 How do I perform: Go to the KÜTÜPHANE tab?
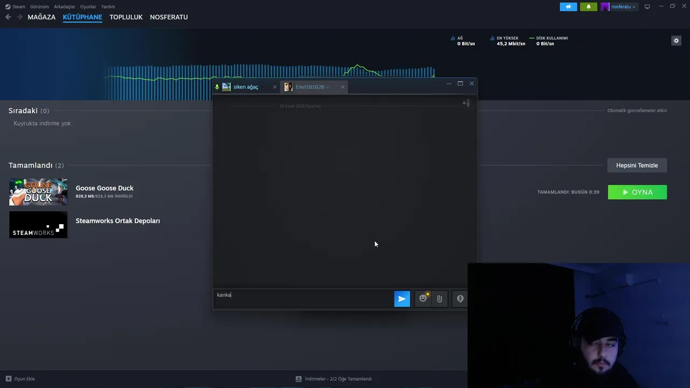point(82,17)
